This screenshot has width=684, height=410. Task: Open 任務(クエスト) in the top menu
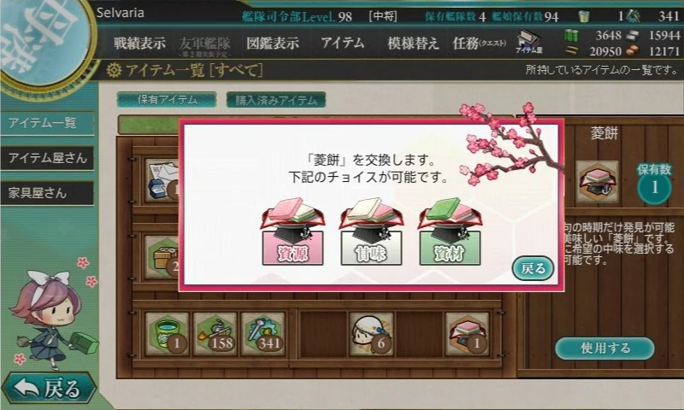coord(479,43)
